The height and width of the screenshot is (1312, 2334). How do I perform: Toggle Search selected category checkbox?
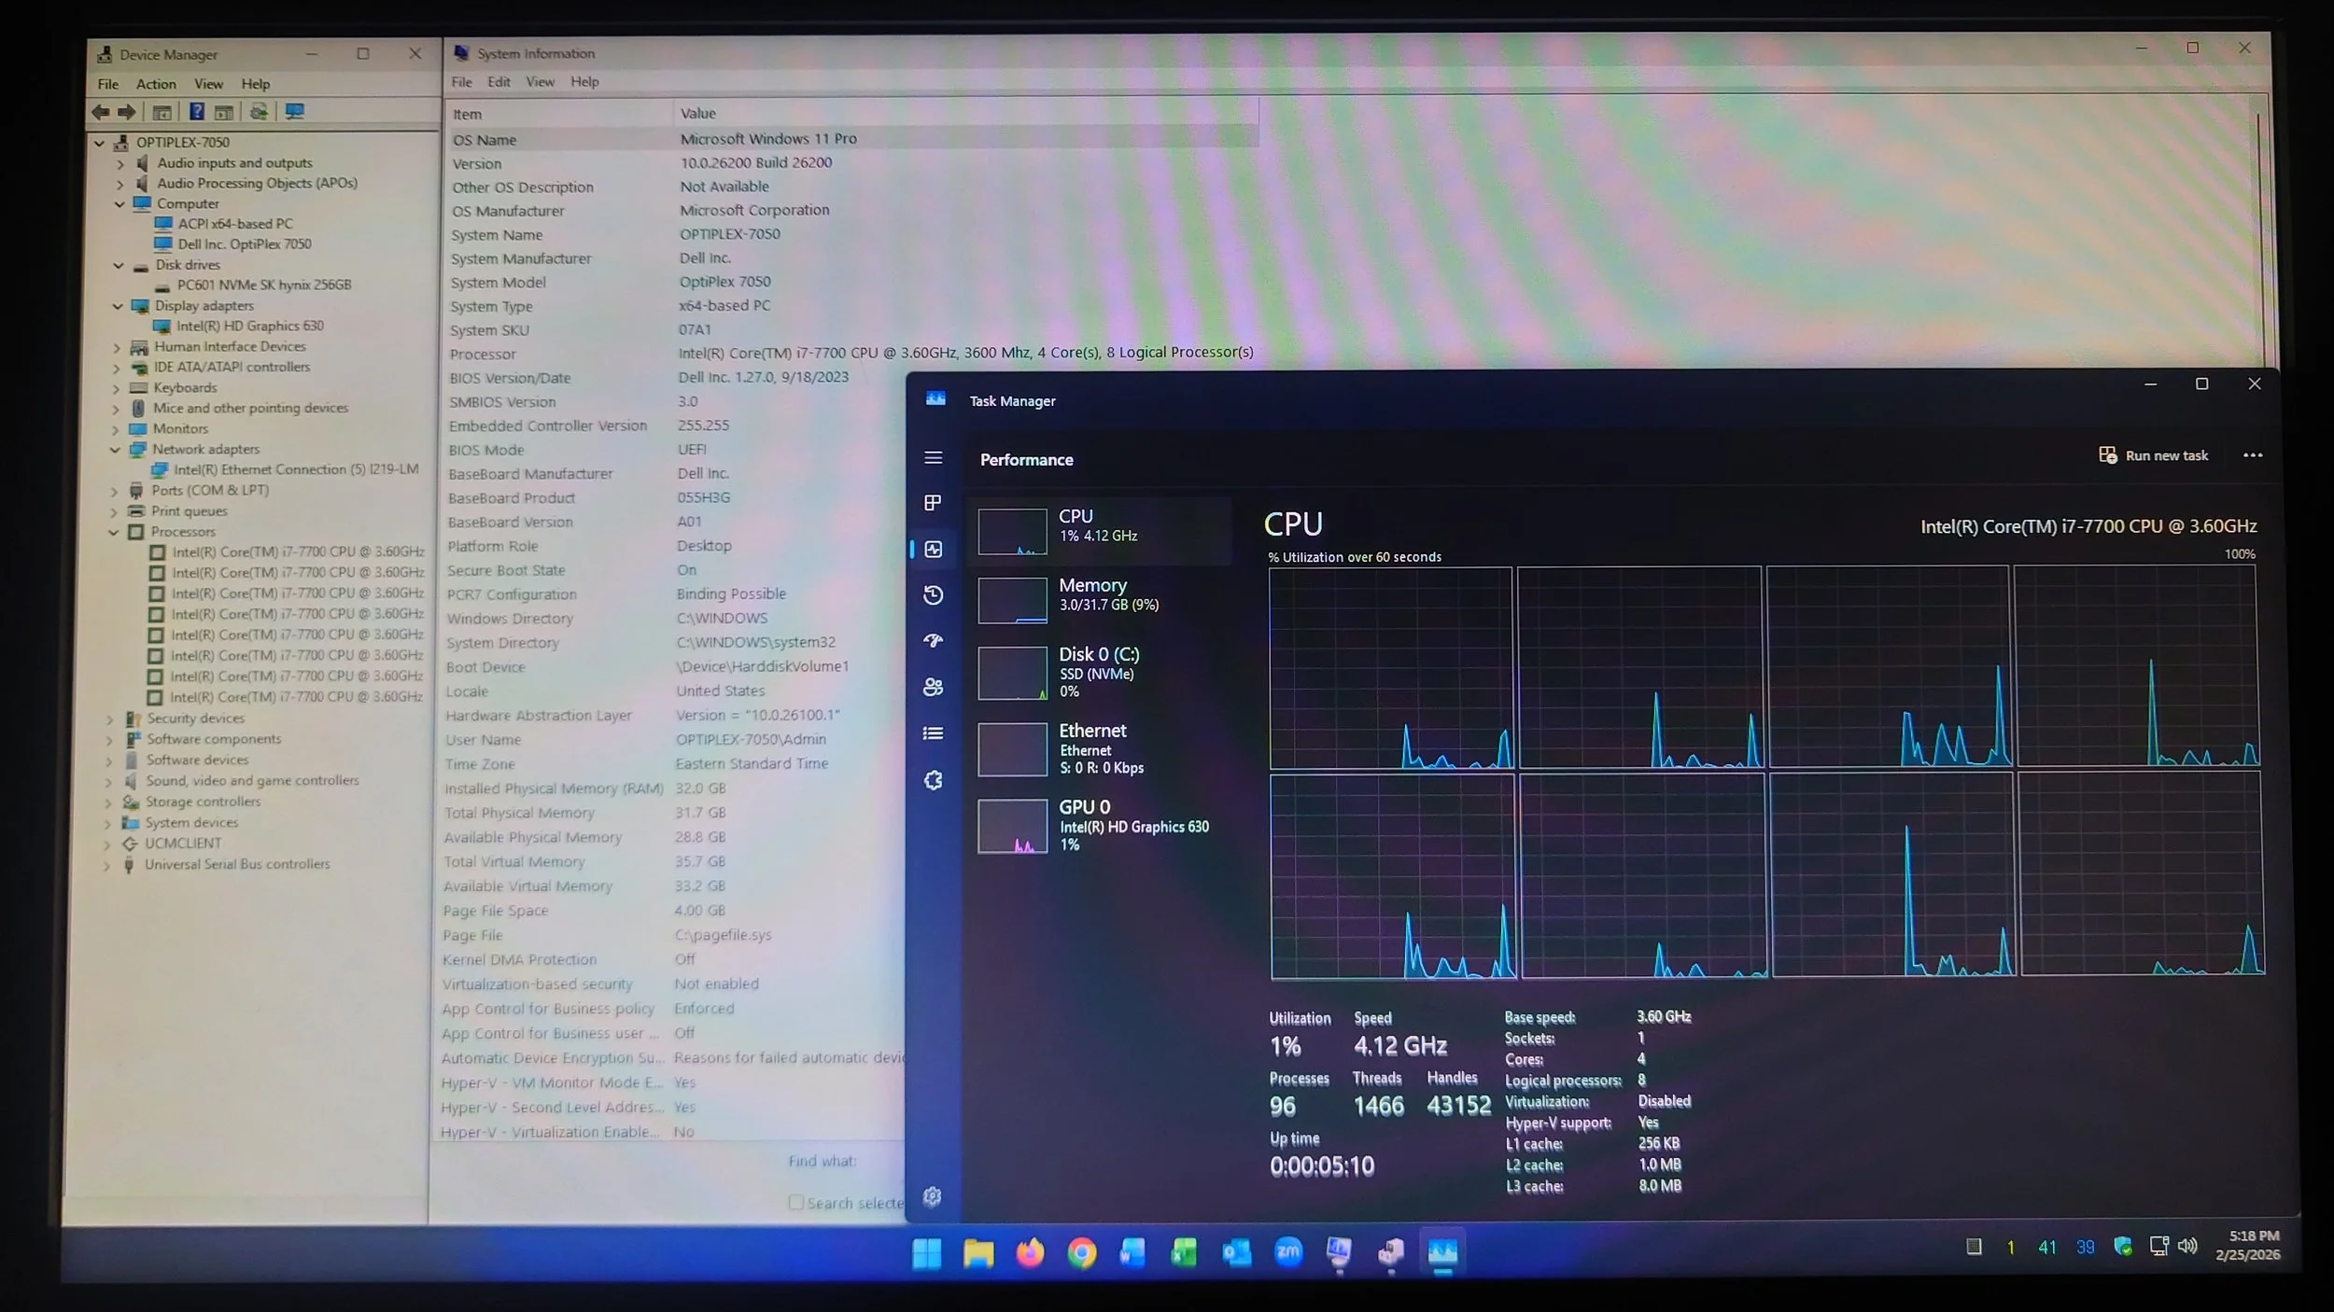pyautogui.click(x=796, y=1203)
